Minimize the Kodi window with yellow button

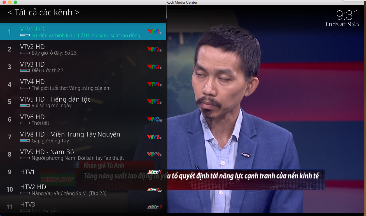coord(10,2)
